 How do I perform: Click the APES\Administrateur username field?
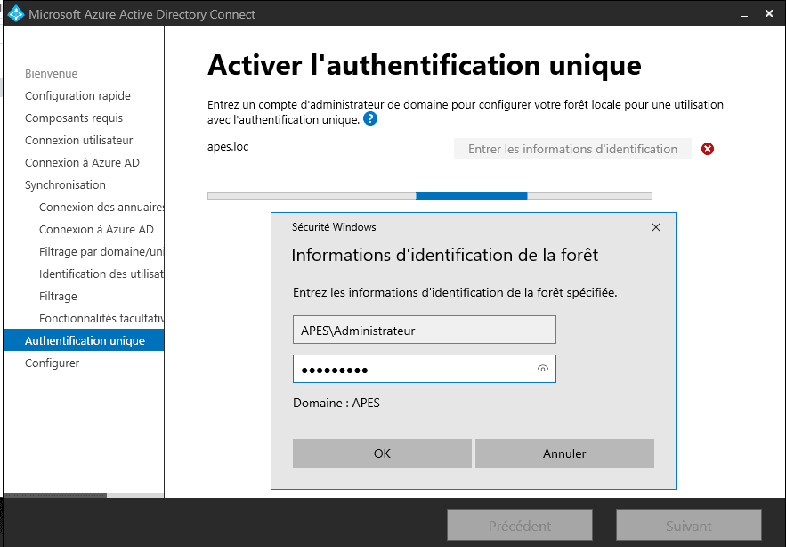tap(424, 330)
